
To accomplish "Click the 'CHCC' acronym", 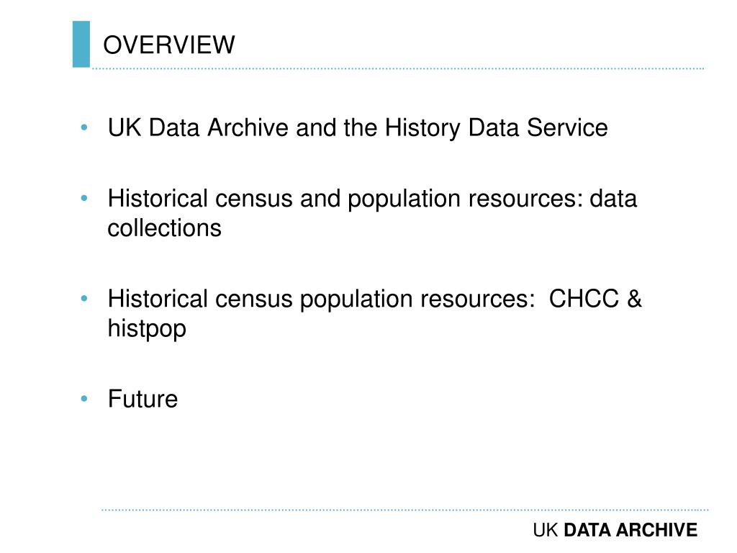I will coord(584,299).
